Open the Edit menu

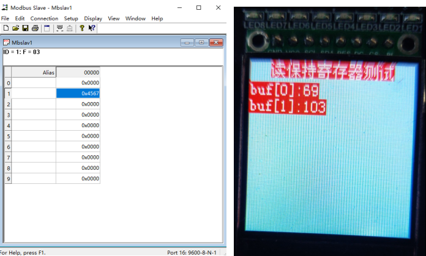(x=20, y=18)
